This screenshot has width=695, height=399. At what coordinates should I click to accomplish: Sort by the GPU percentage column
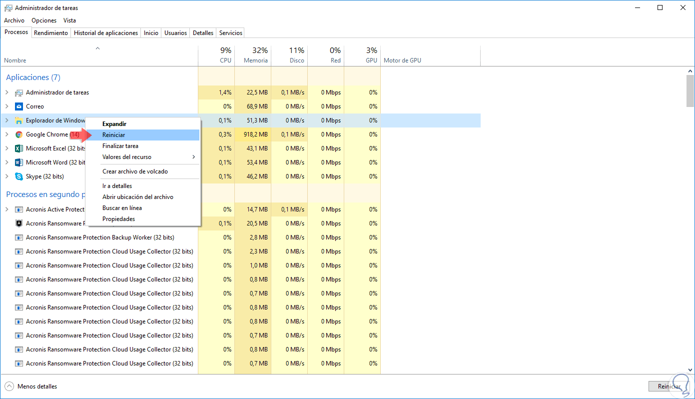click(x=362, y=55)
